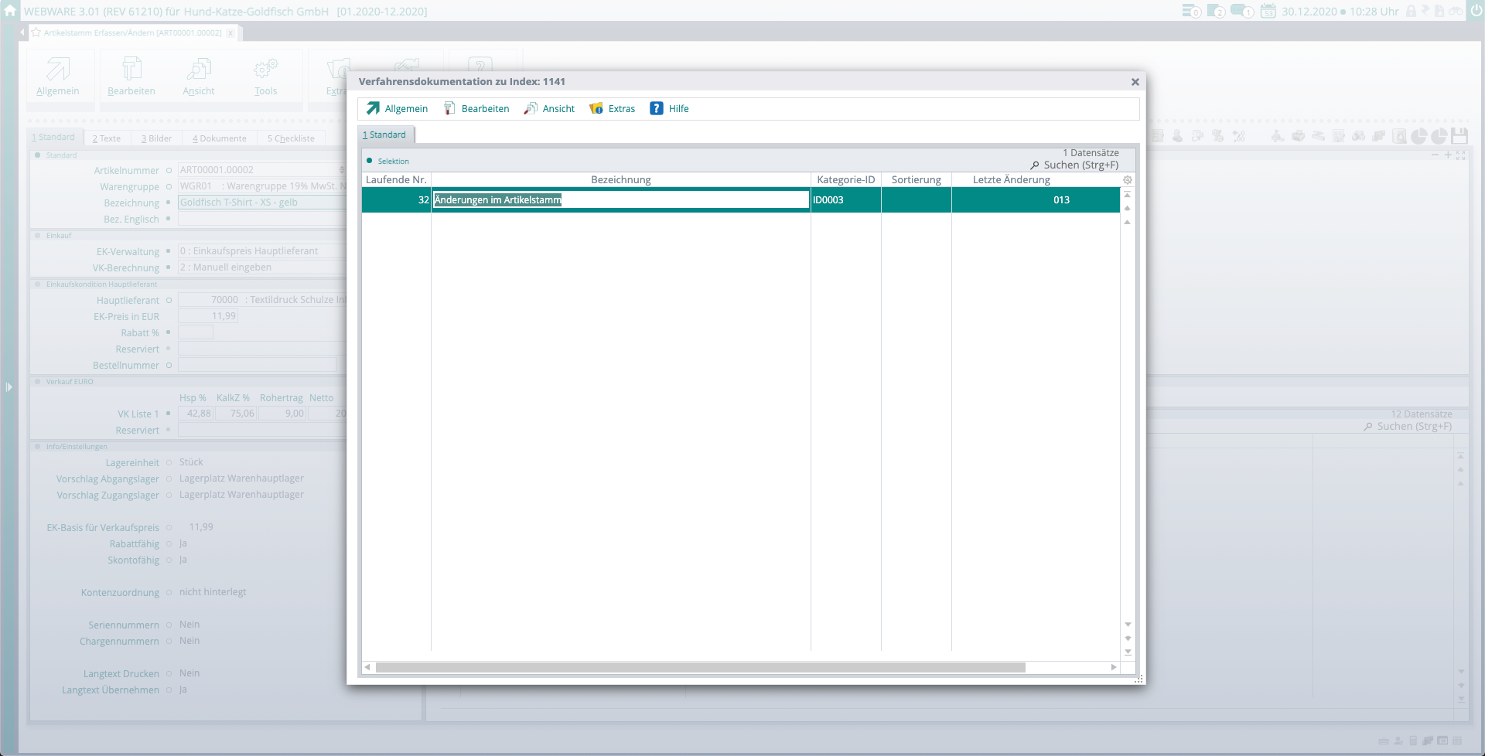Click the home icon in top-left corner
Viewport: 1485px width, 756px height.
[10, 11]
